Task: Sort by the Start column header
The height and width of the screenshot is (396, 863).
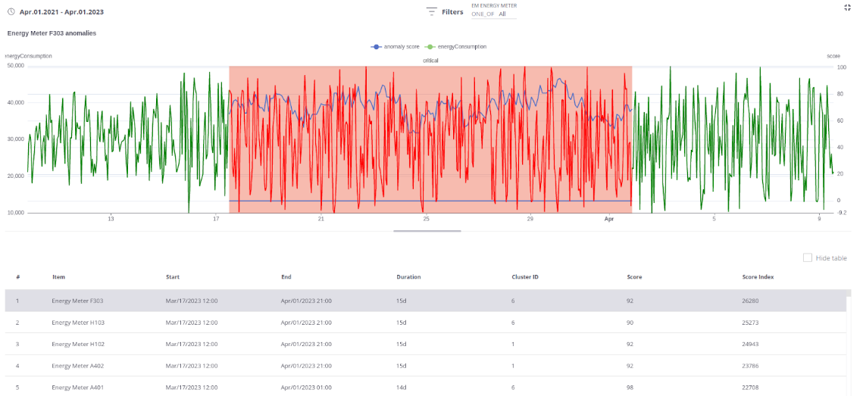Action: [x=173, y=277]
